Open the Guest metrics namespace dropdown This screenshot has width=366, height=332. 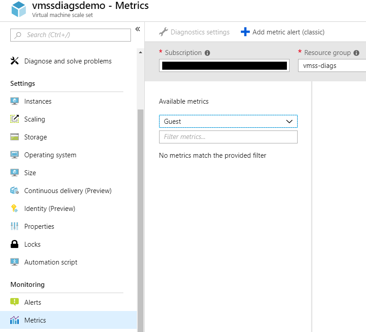point(228,122)
